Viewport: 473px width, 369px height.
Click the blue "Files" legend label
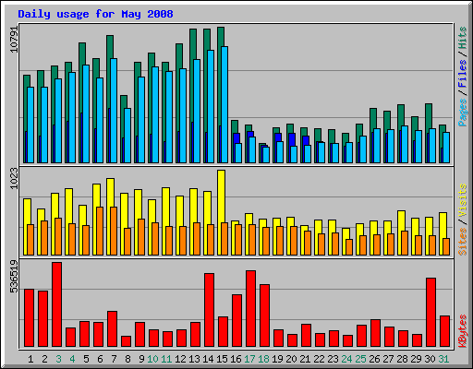463,73
